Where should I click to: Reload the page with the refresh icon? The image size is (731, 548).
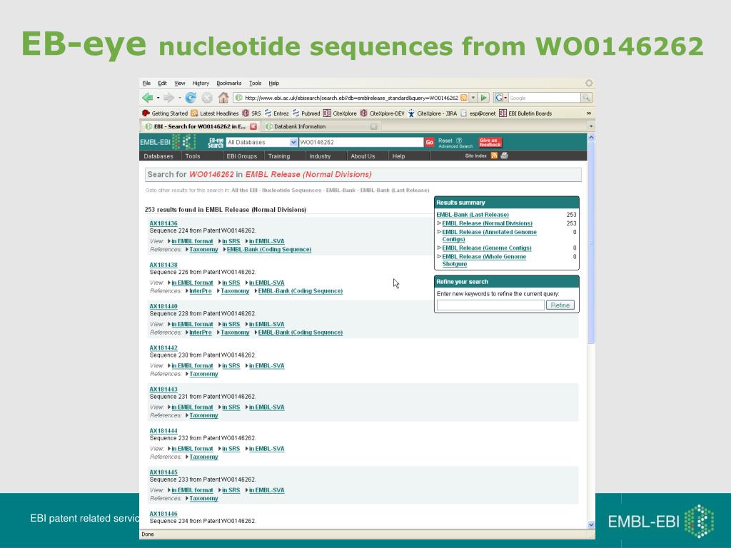tap(191, 98)
